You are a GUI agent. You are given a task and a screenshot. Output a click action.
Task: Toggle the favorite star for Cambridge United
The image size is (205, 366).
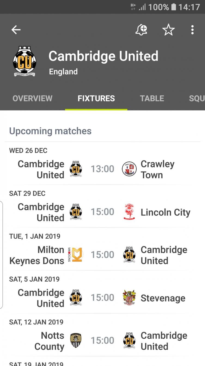(169, 30)
